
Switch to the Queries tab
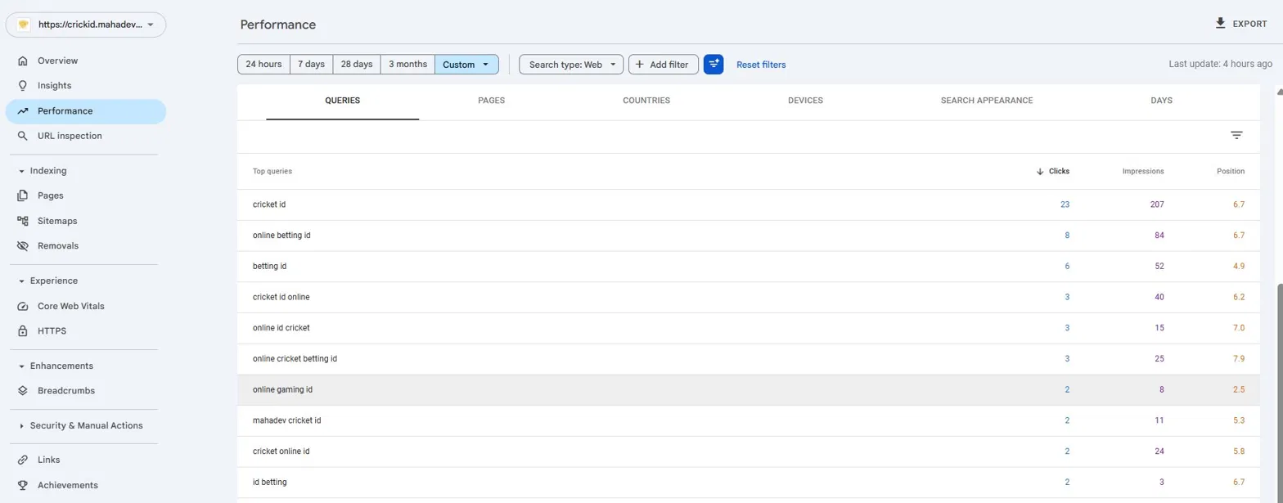[x=342, y=101]
